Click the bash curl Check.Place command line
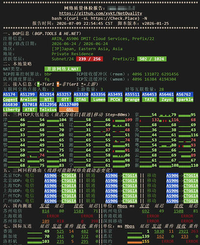Viewport: 200px width, 245px height. tap(100, 18)
